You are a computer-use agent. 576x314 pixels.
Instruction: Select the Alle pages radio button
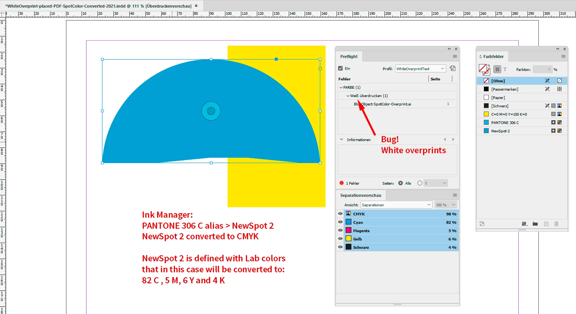click(400, 183)
